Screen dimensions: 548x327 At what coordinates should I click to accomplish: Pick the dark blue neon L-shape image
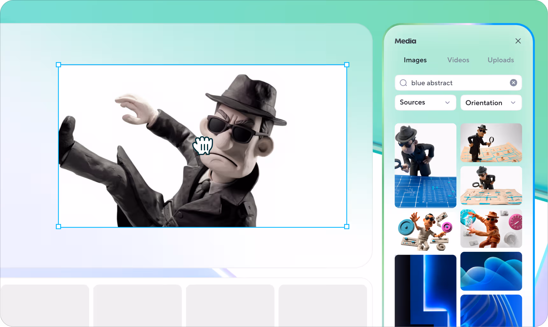click(x=425, y=291)
